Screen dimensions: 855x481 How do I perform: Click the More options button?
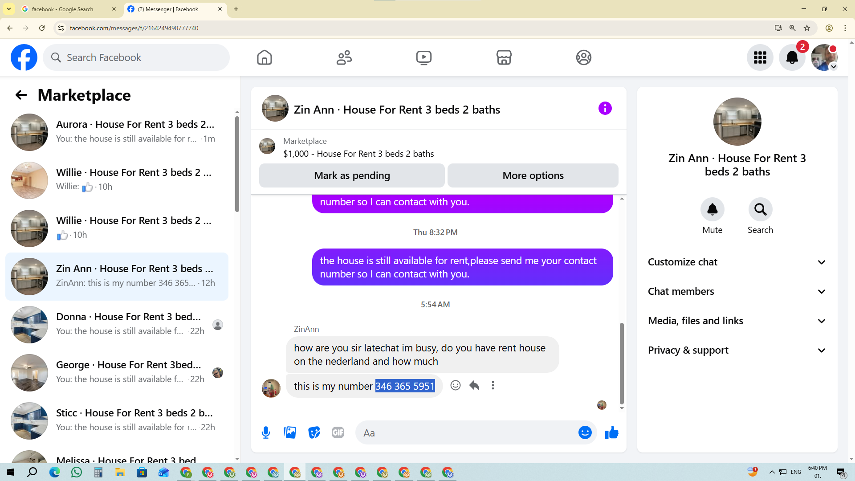click(533, 175)
